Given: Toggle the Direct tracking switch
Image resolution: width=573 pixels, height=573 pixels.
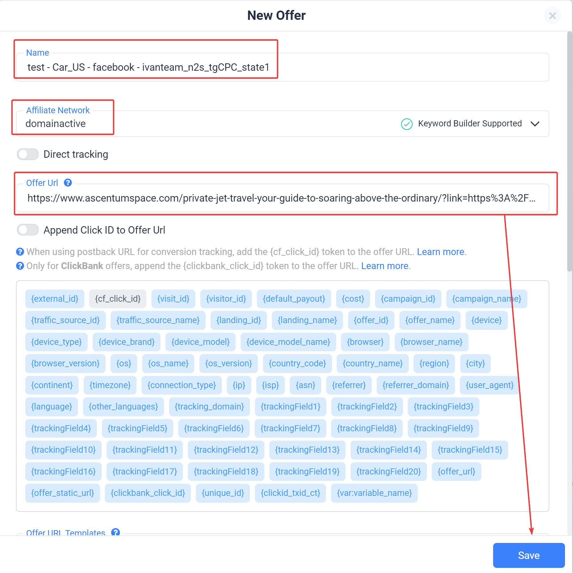Looking at the screenshot, I should (x=28, y=154).
